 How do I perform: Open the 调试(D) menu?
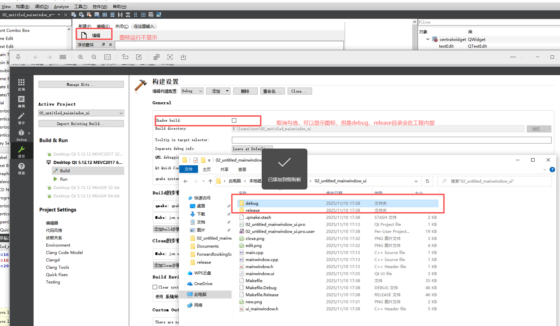tap(42, 7)
